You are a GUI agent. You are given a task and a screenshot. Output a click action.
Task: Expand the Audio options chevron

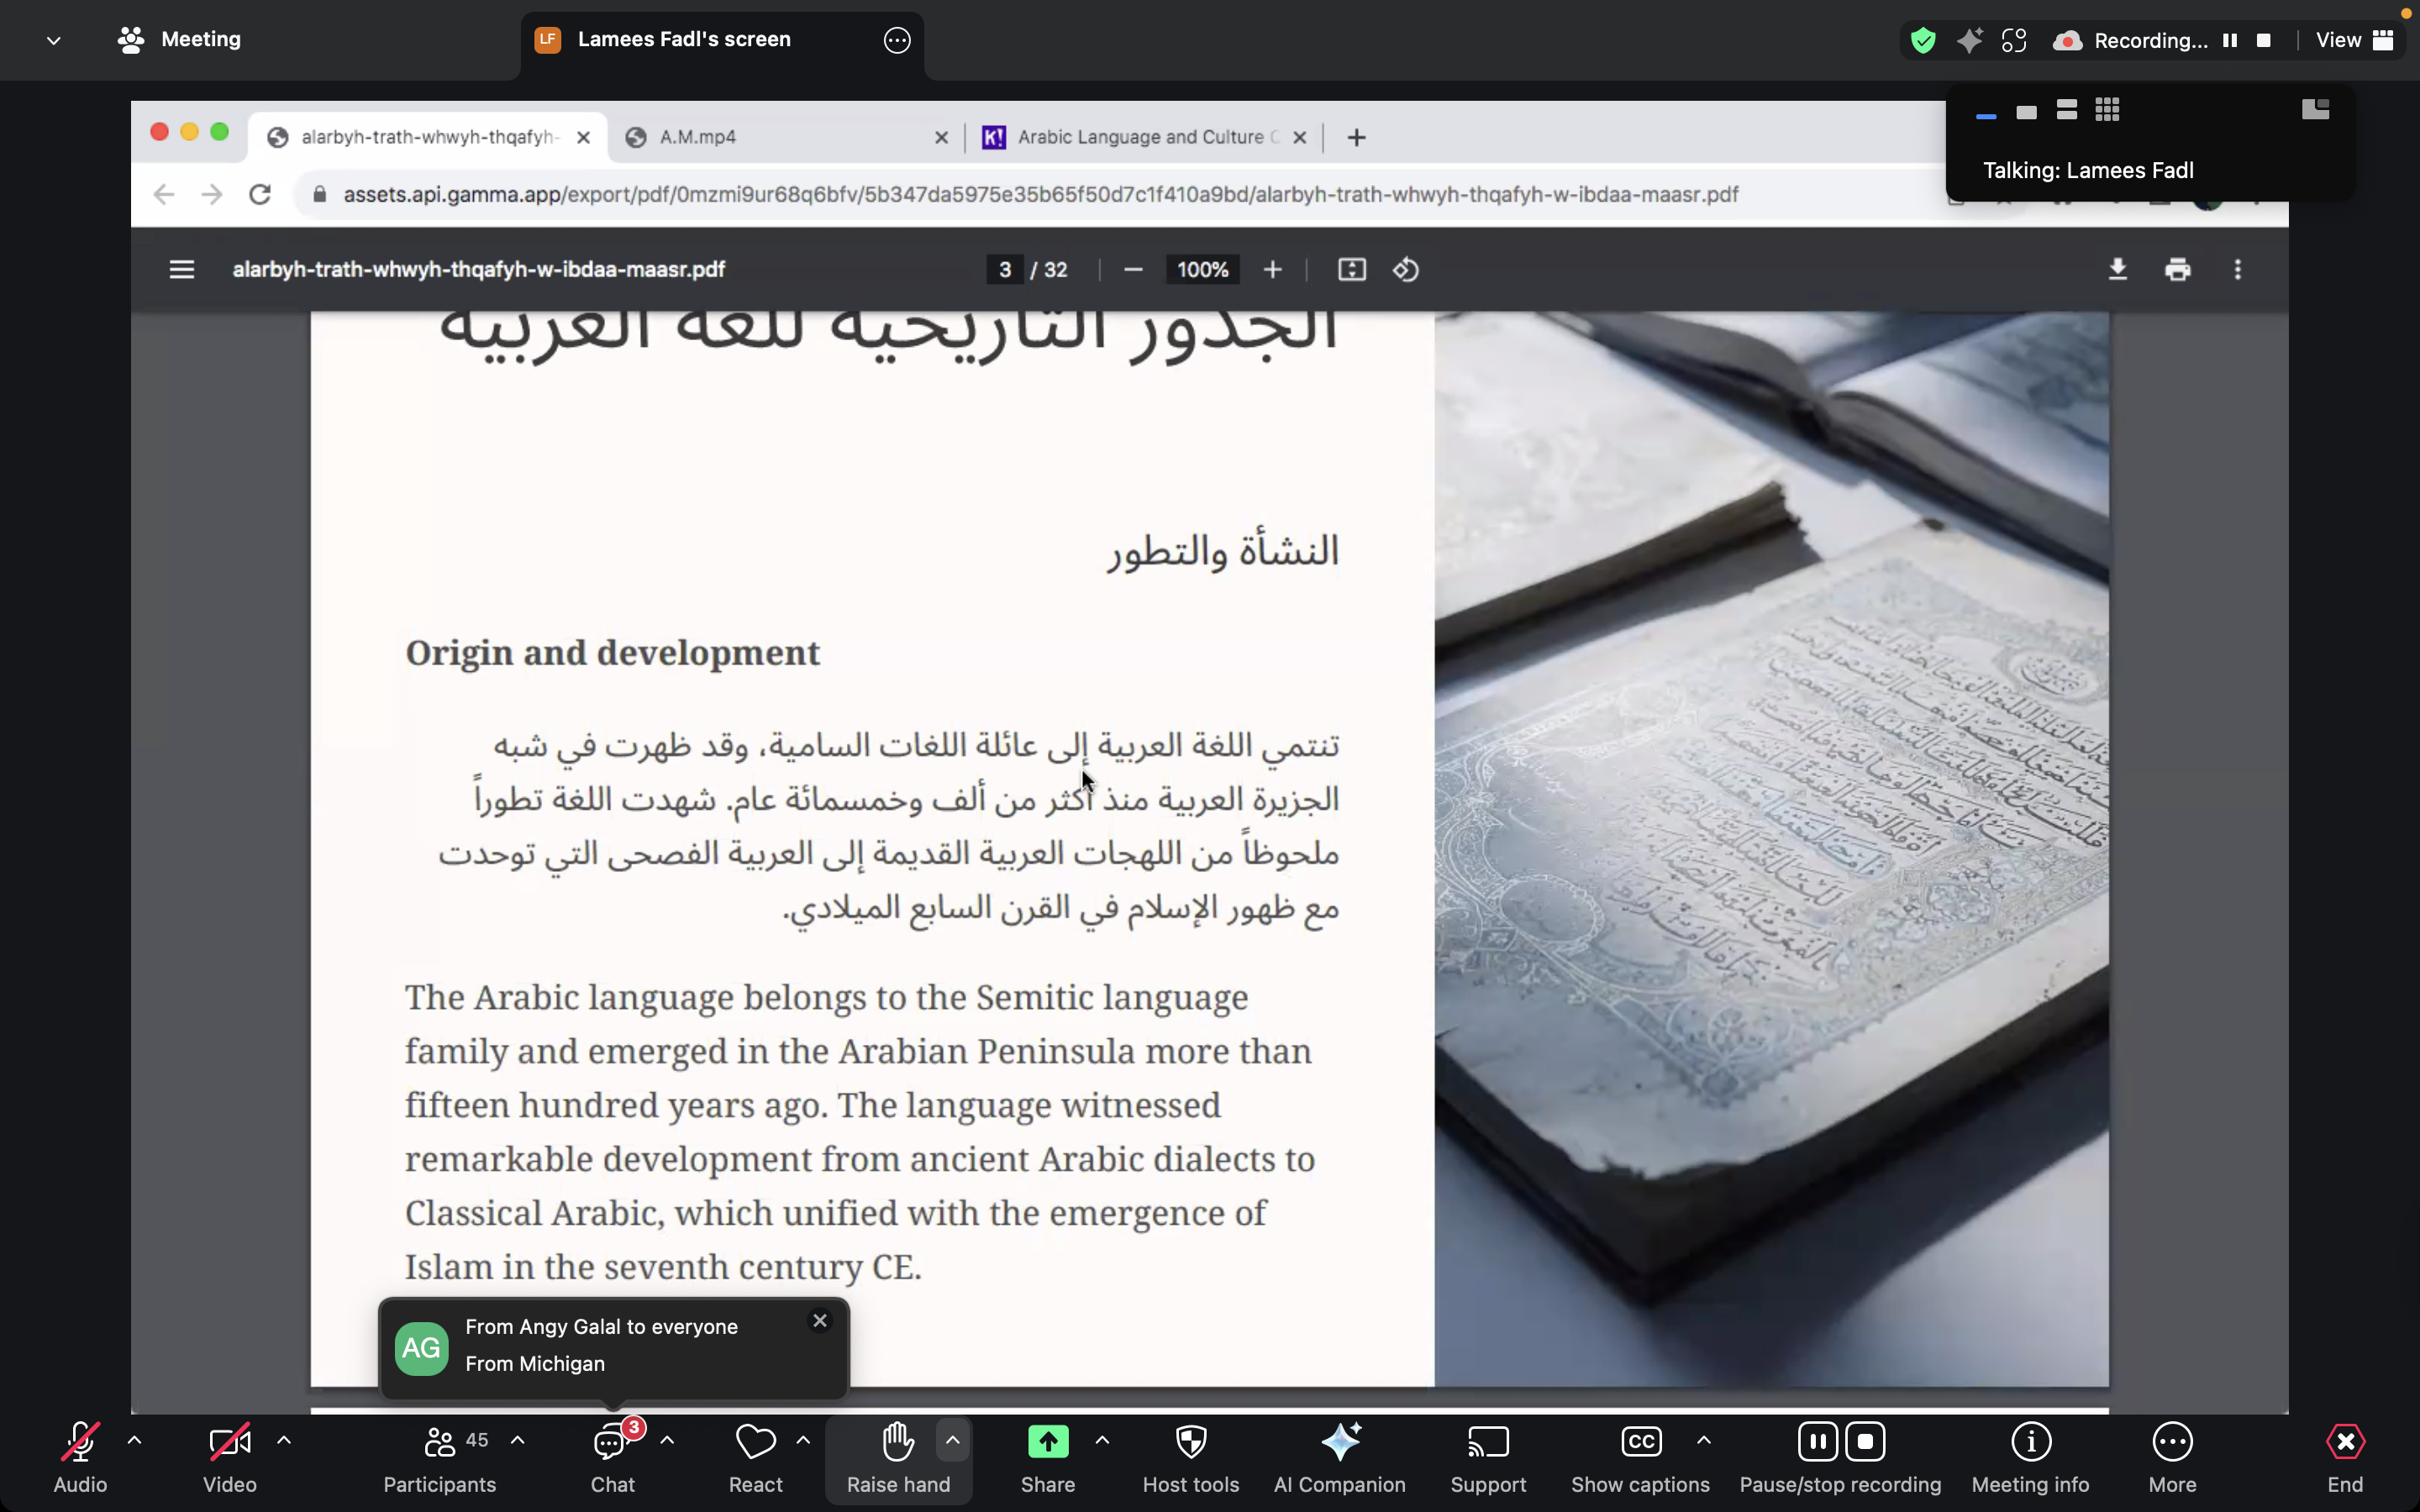click(x=135, y=1441)
